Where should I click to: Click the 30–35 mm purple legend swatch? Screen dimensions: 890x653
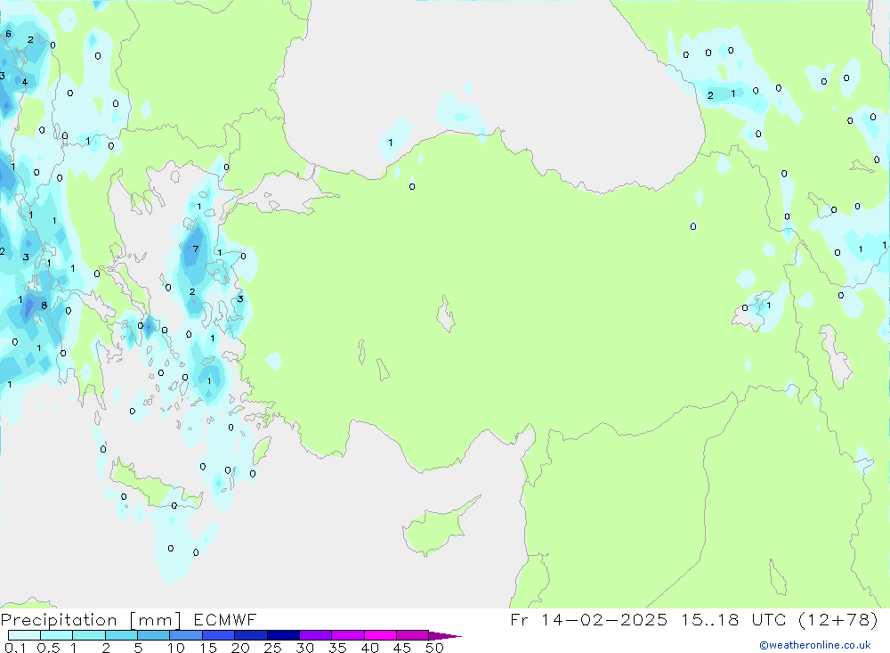[315, 635]
